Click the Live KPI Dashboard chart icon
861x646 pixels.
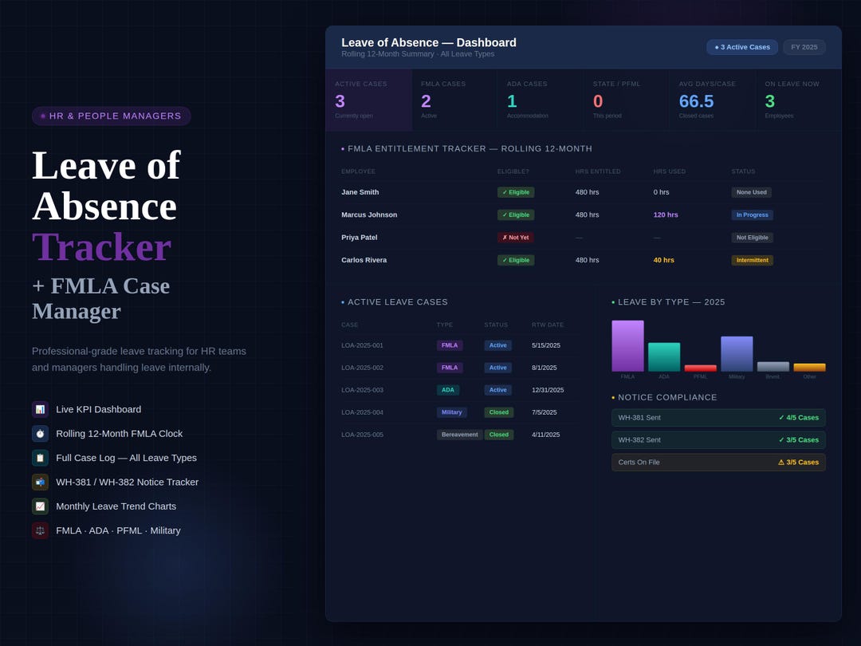40,409
